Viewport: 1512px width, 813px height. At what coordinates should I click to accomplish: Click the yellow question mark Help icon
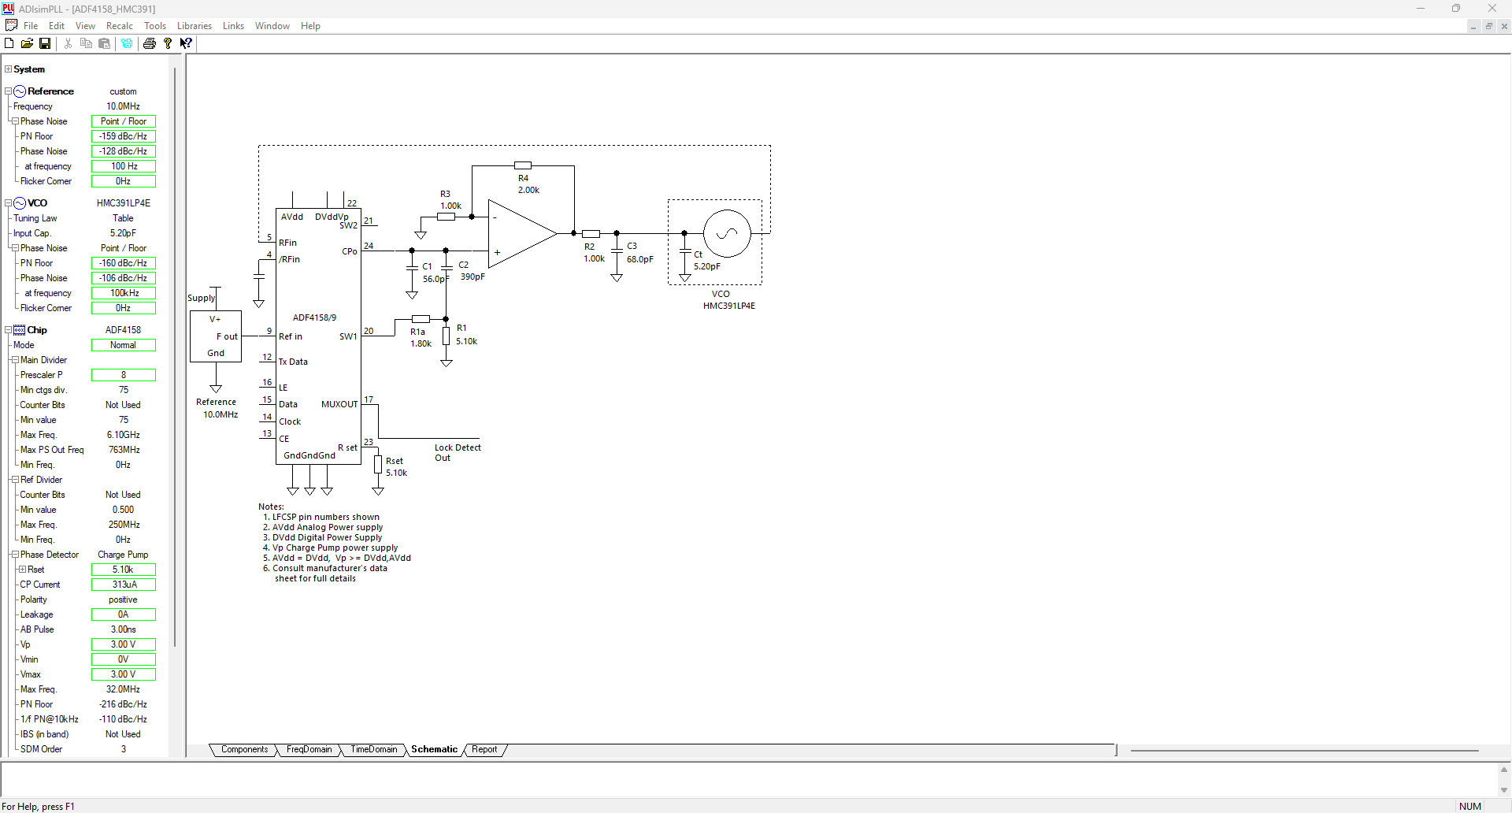168,43
